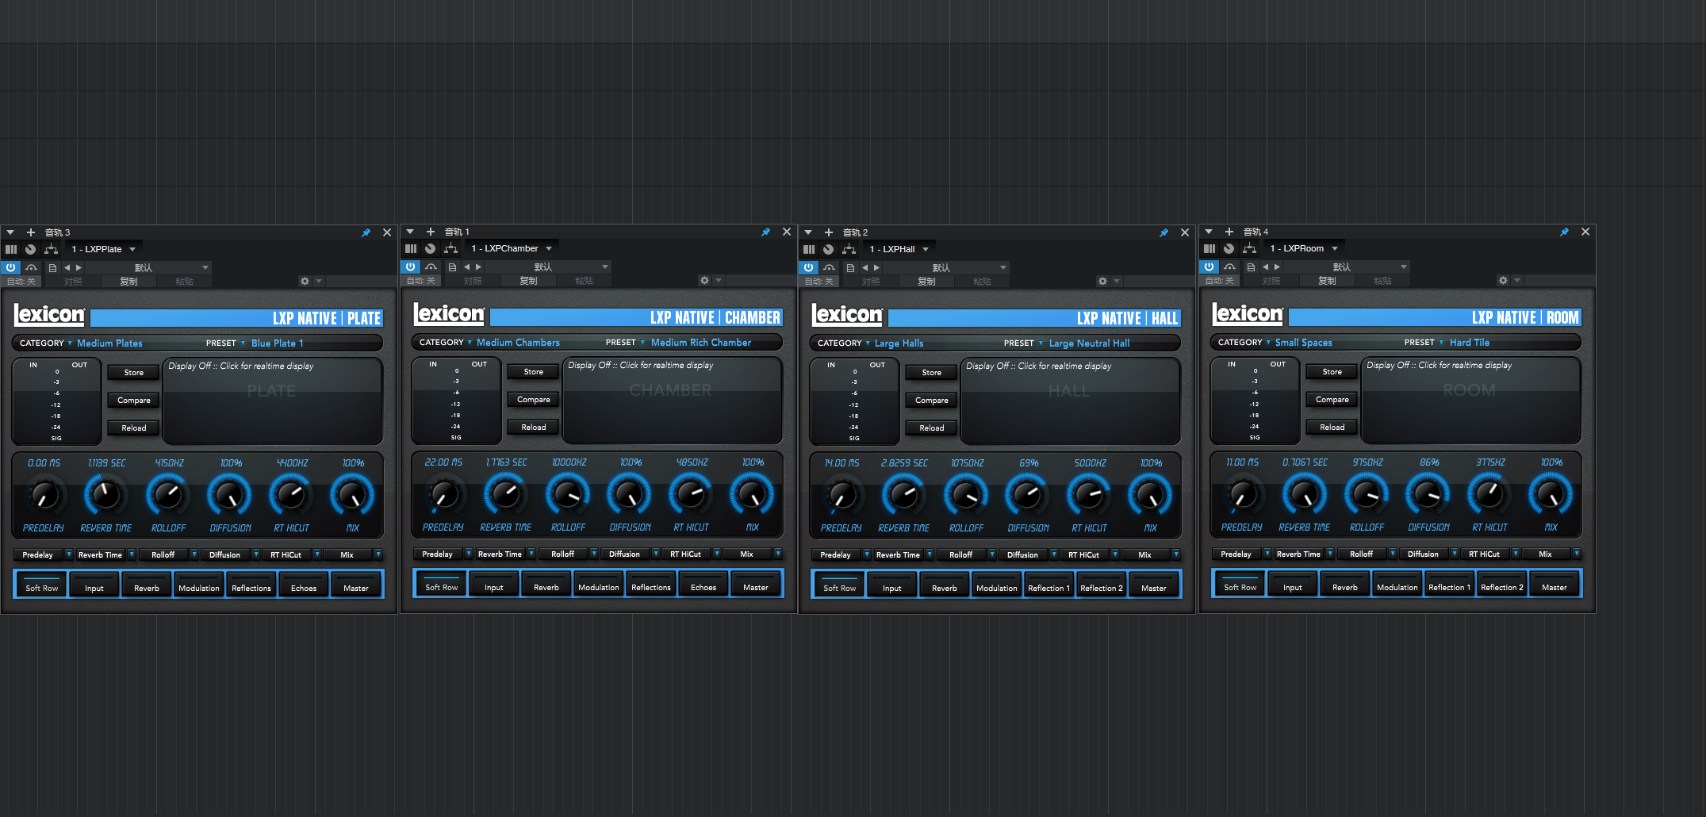The width and height of the screenshot is (1706, 817).
Task: Click the preset file icon on LXPChamber
Action: click(x=452, y=267)
